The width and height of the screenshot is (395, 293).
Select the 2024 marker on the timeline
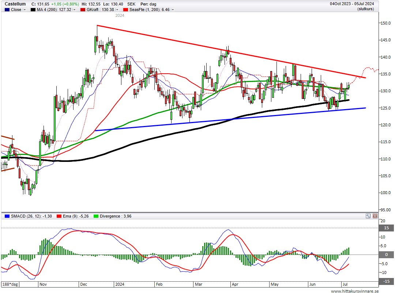coord(120,284)
